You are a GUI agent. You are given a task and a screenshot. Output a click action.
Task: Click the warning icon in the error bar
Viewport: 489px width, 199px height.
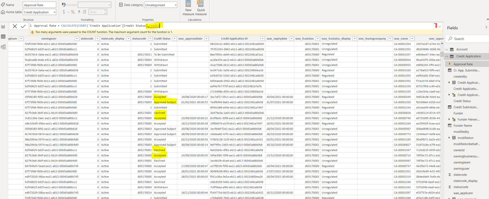tap(32, 32)
